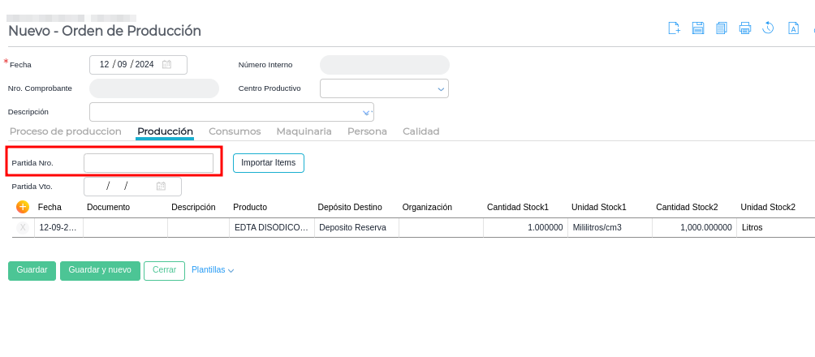Click the copy document icon
815x357 pixels.
pyautogui.click(x=721, y=28)
